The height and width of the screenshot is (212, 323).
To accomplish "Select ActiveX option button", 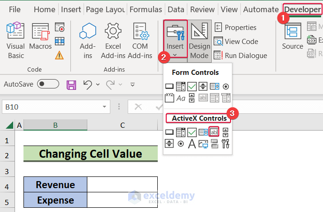I will (x=181, y=144).
